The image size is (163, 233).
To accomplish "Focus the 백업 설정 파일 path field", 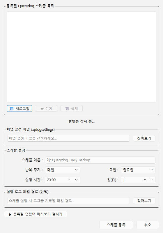I will [68, 138].
